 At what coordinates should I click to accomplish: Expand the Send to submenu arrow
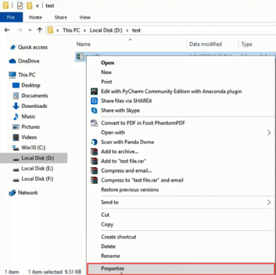pyautogui.click(x=269, y=202)
